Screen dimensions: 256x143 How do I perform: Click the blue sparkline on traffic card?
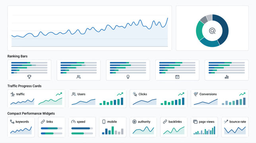[22, 101]
